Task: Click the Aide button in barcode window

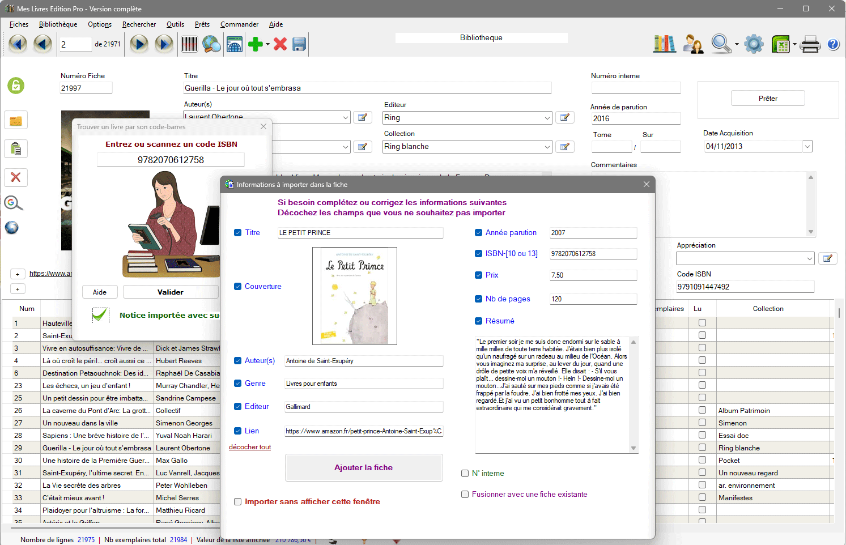Action: (100, 292)
